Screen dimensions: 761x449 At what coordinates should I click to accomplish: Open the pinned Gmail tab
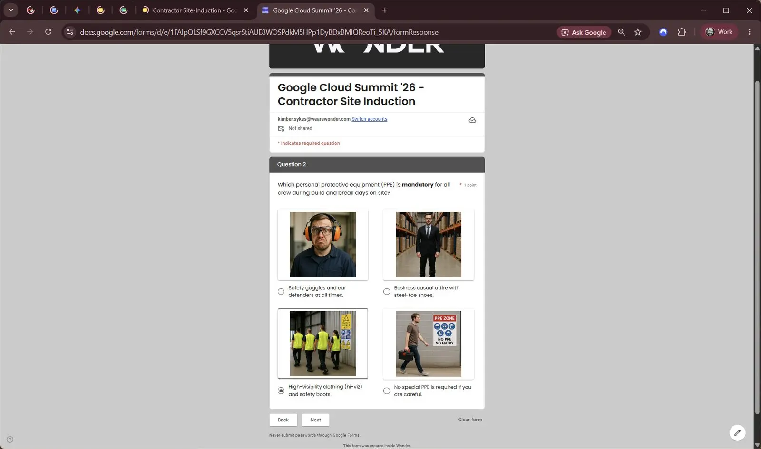click(x=30, y=10)
